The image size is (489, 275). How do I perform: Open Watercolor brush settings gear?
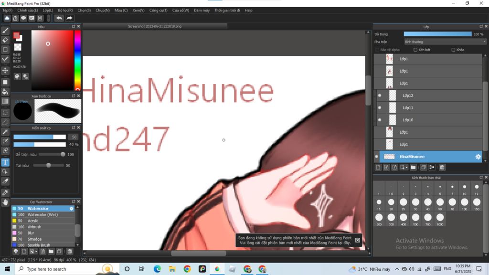click(72, 209)
